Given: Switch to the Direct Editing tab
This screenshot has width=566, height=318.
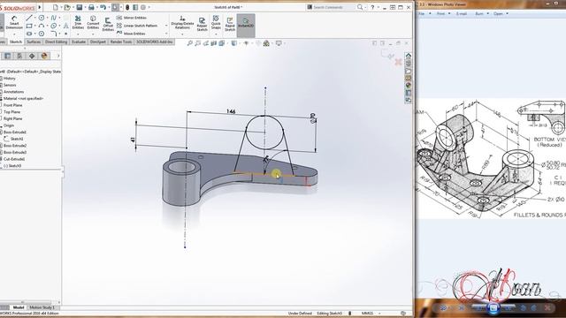Looking at the screenshot, I should click(x=56, y=42).
